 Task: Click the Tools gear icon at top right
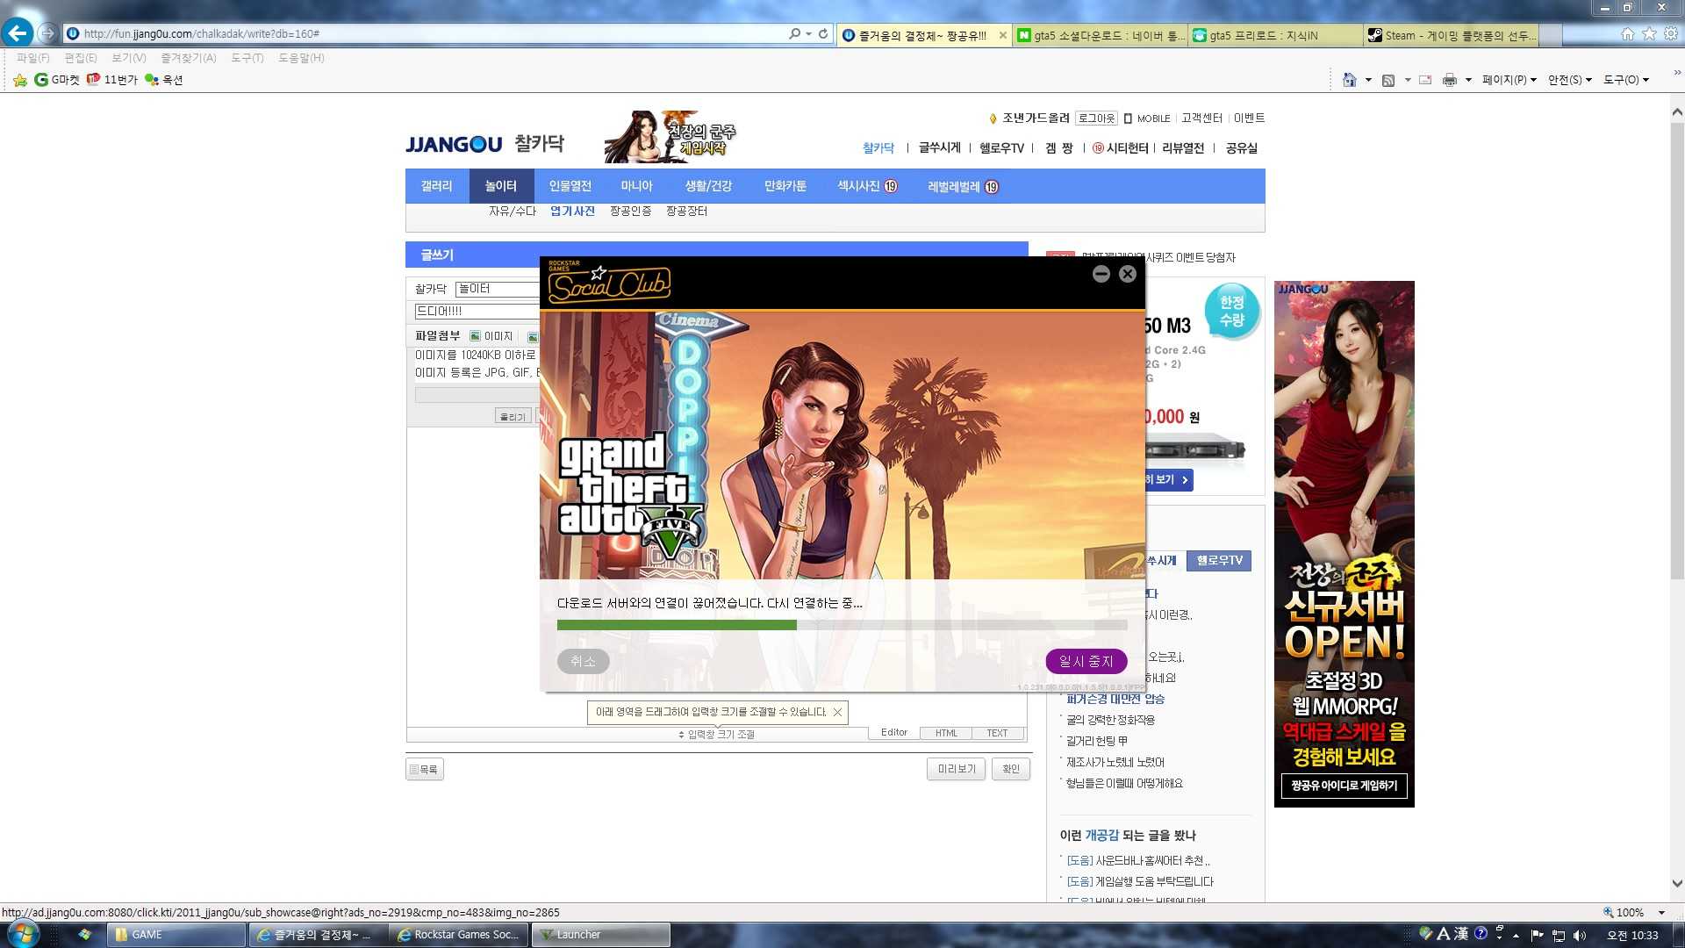1671,33
